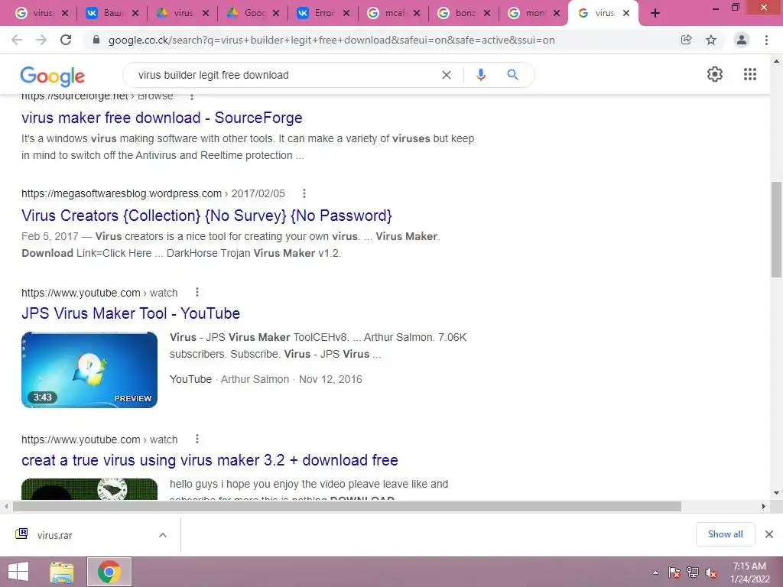Switch to the bonz tab
783x587 pixels.
pos(457,14)
